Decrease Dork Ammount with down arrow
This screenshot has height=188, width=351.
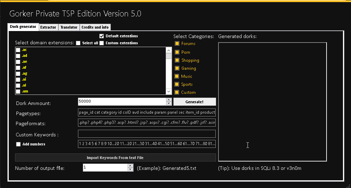pyautogui.click(x=169, y=103)
